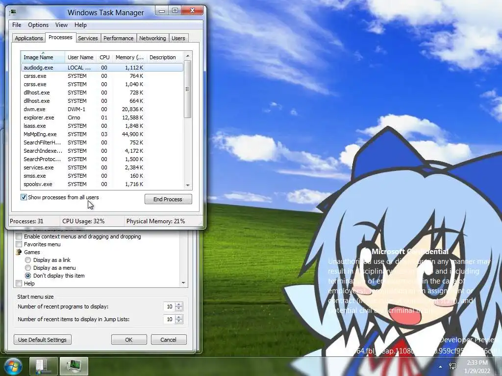The image size is (502, 376).
Task: Select the MsMpEng.exe process
Action: [102, 134]
